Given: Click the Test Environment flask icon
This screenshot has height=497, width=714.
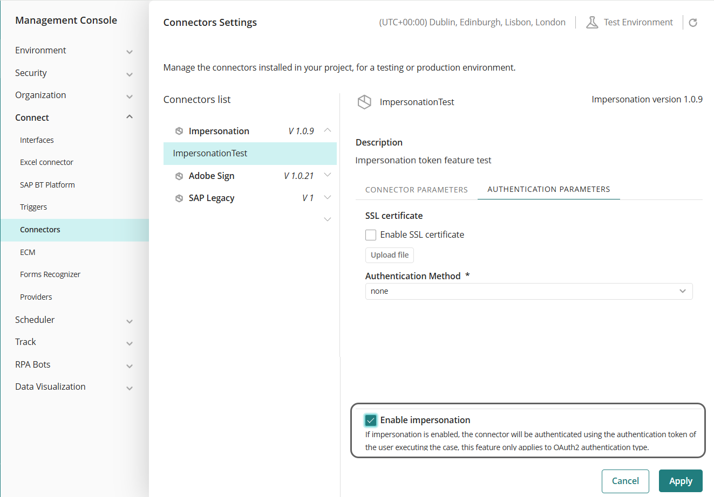Looking at the screenshot, I should (x=591, y=22).
